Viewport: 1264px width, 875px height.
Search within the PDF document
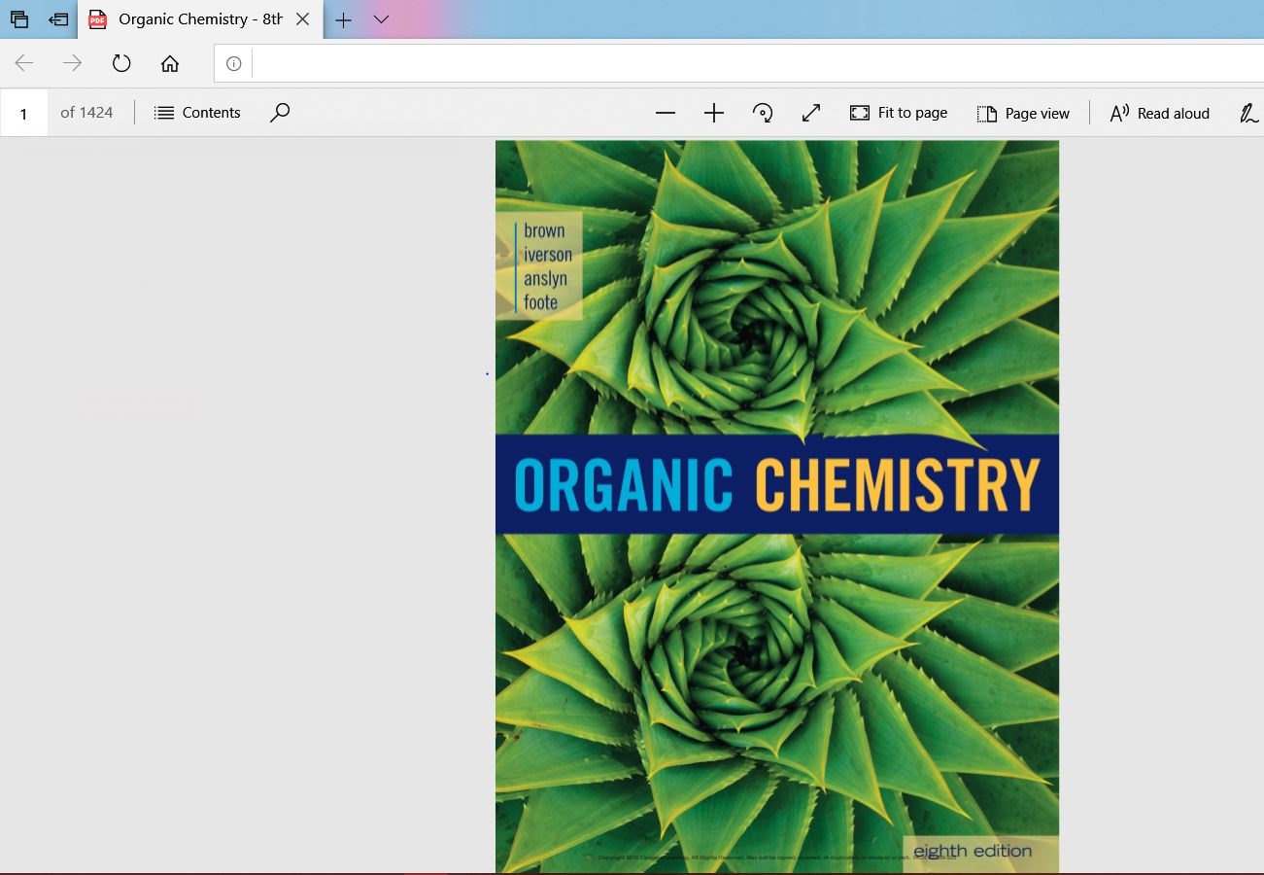pos(280,113)
